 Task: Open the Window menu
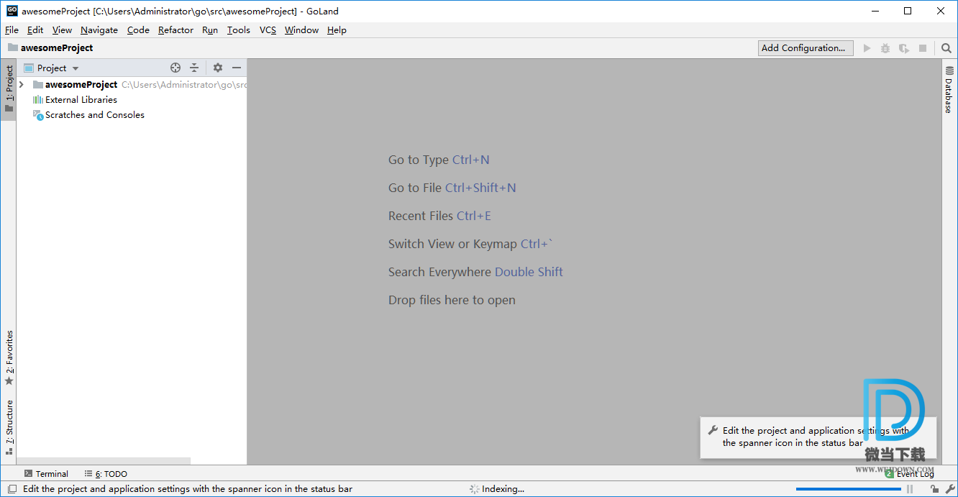coord(301,29)
